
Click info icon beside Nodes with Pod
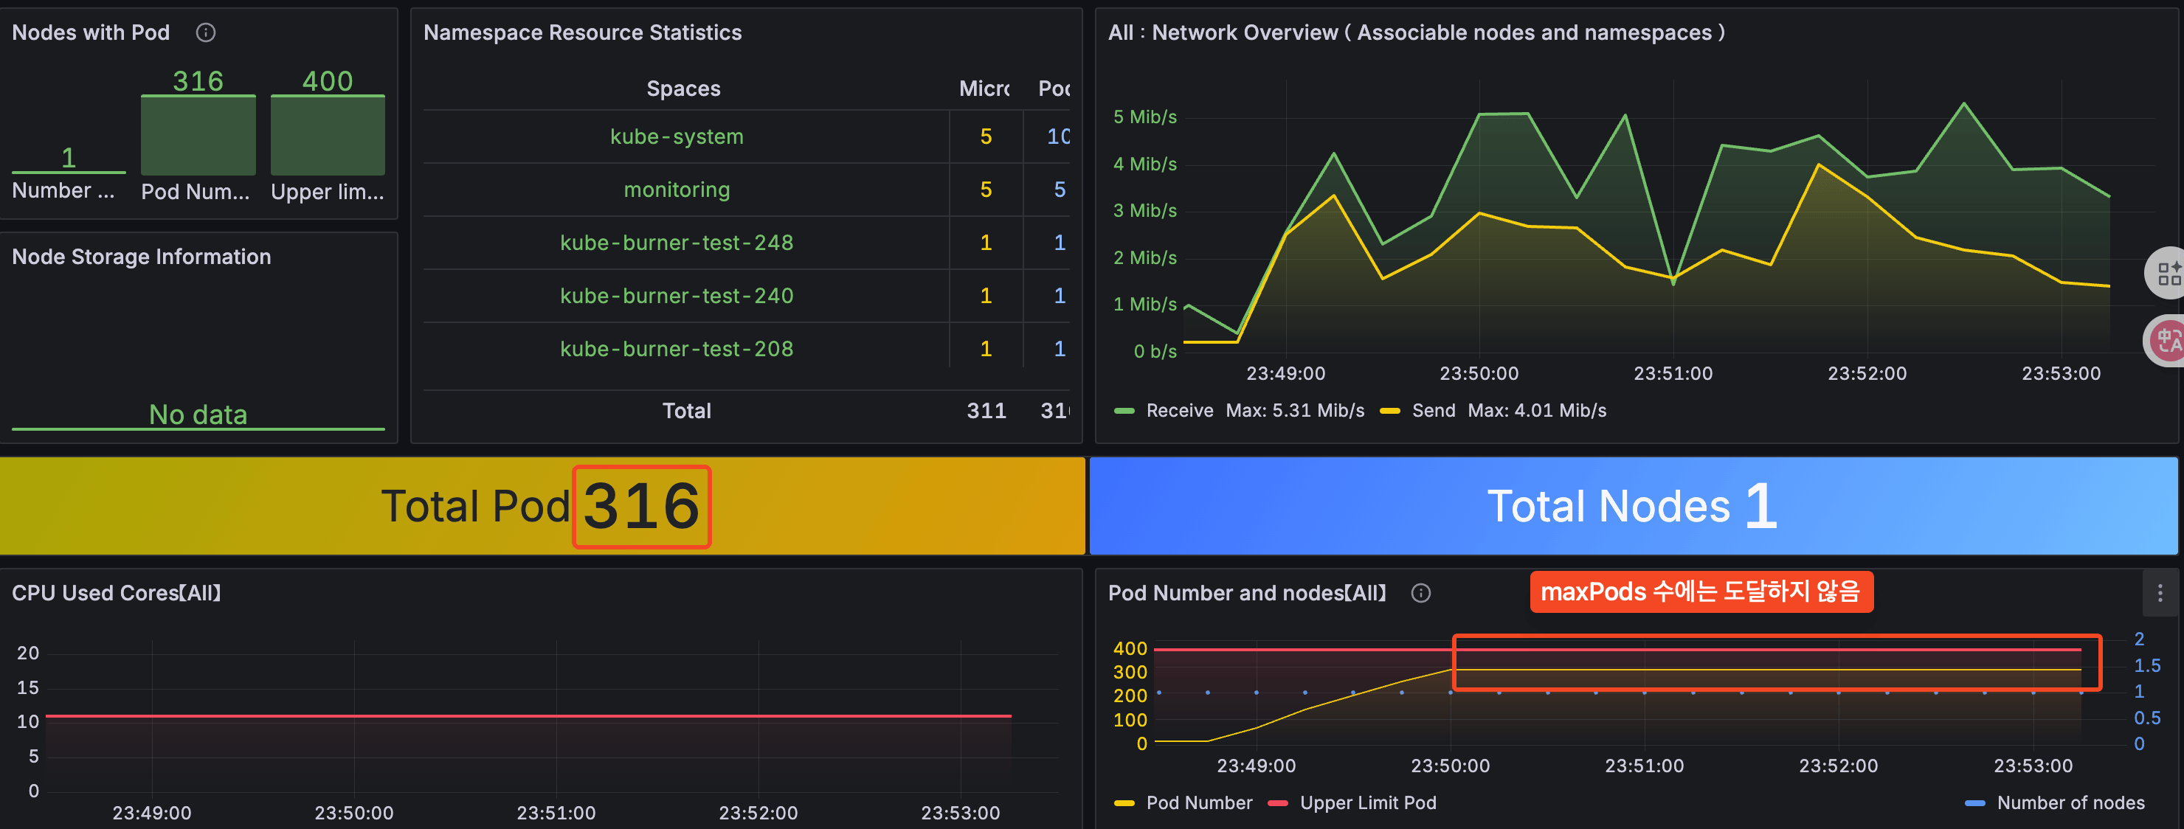click(205, 32)
